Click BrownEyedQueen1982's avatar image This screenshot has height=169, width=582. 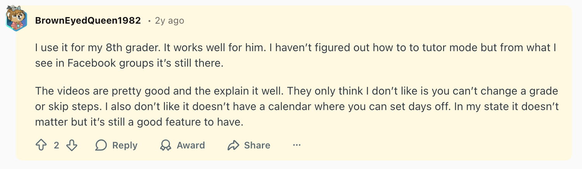click(16, 19)
